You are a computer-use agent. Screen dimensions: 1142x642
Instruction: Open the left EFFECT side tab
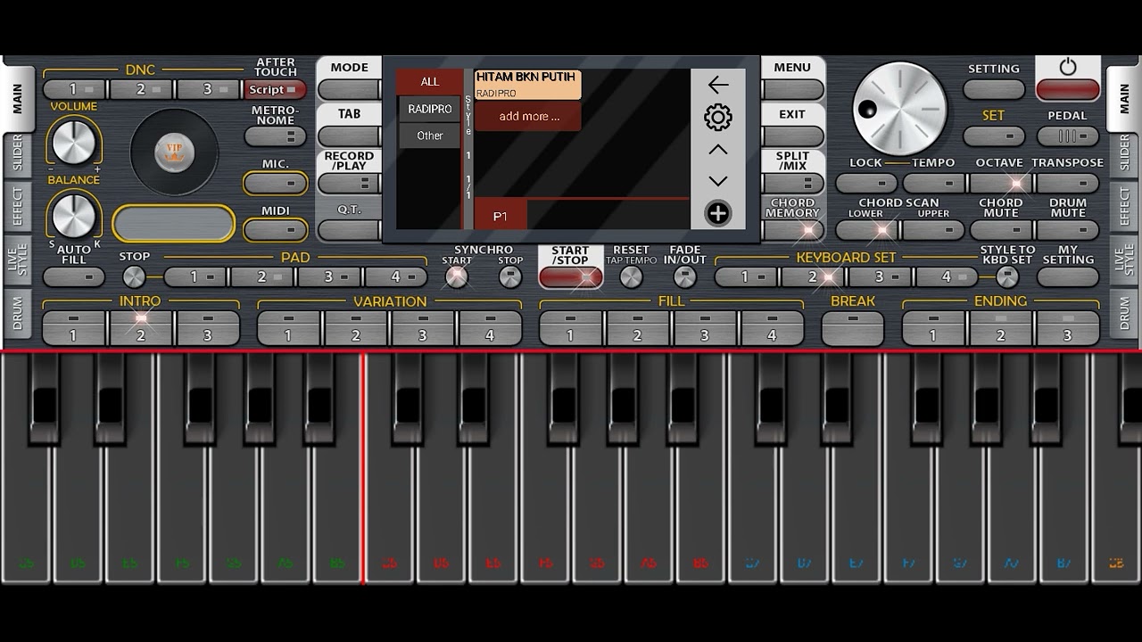pyautogui.click(x=17, y=206)
